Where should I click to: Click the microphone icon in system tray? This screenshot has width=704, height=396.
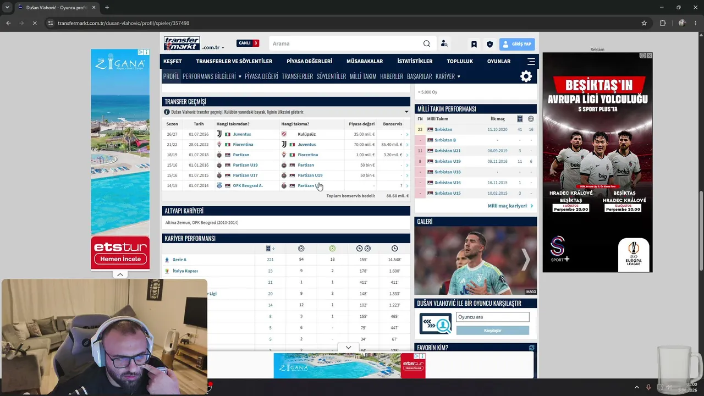tap(649, 387)
